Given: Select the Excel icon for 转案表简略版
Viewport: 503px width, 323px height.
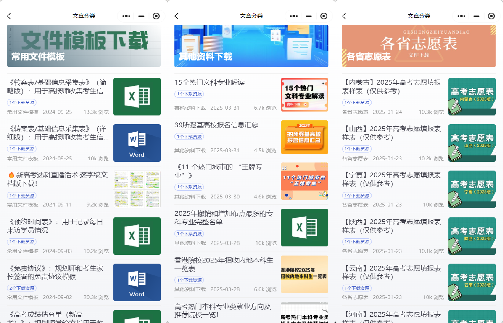Looking at the screenshot, I should pos(137,96).
